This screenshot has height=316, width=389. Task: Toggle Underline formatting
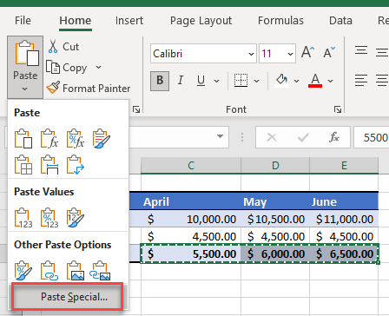pyautogui.click(x=201, y=81)
